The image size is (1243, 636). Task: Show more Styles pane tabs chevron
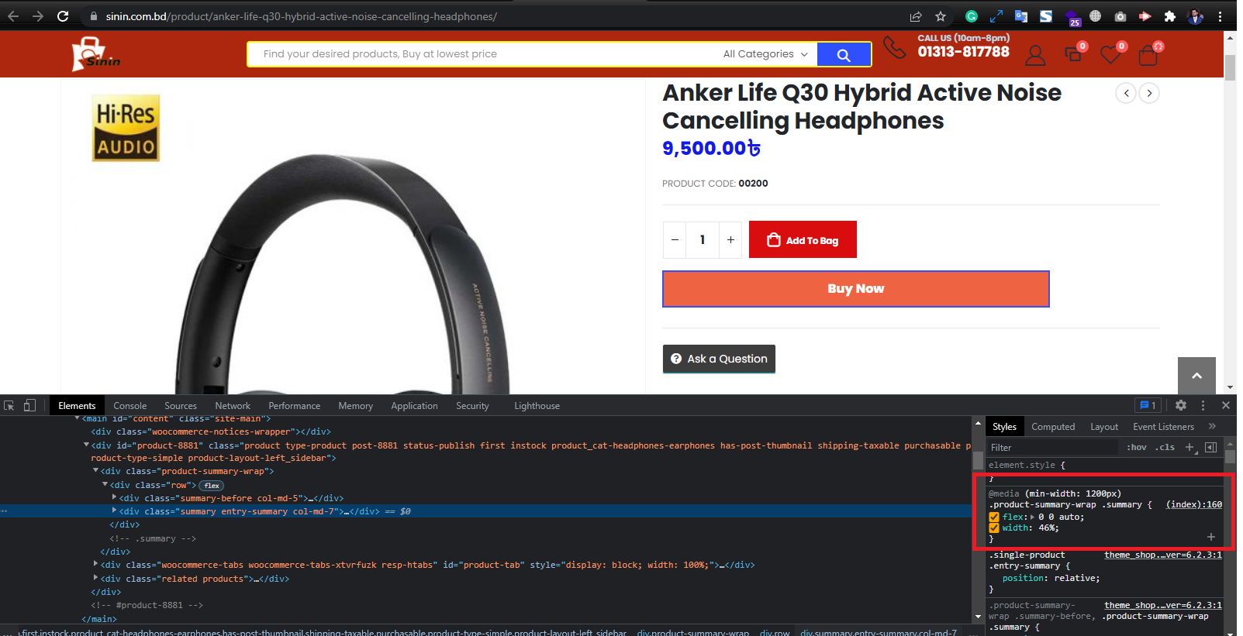pos(1212,426)
